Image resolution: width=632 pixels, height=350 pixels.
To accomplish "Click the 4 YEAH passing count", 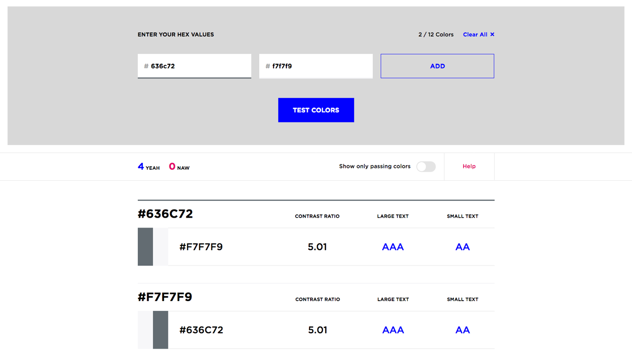I will [149, 167].
